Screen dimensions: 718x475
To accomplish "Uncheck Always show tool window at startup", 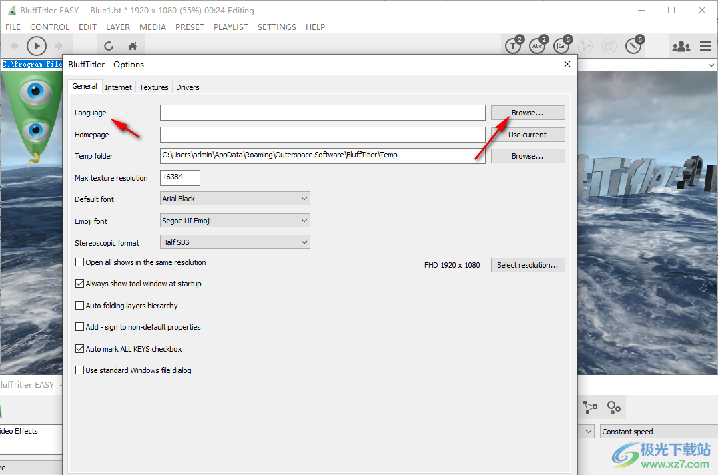I will [x=80, y=284].
